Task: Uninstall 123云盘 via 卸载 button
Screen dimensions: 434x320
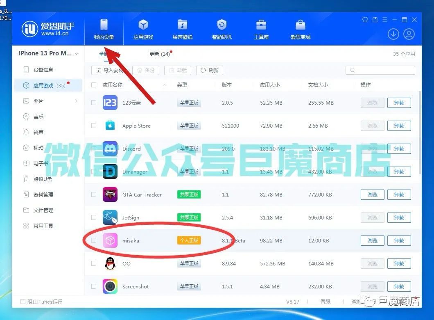Action: coord(399,103)
